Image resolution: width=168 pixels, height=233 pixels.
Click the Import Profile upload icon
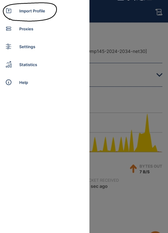(9, 11)
